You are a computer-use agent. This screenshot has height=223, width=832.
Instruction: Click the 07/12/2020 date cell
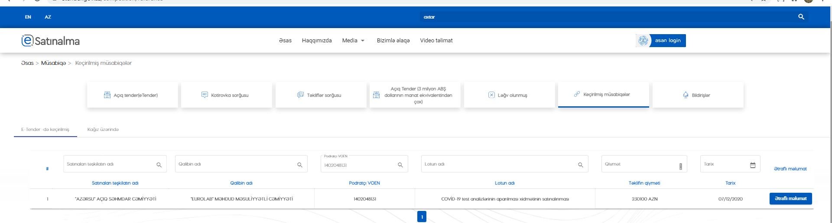point(730,199)
